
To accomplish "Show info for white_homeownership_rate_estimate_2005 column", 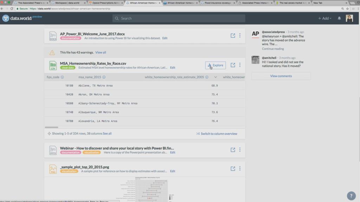I will click(207, 77).
